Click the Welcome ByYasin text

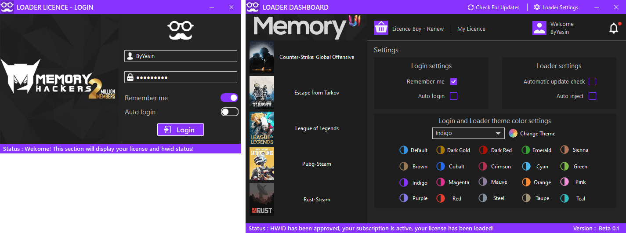click(562, 28)
